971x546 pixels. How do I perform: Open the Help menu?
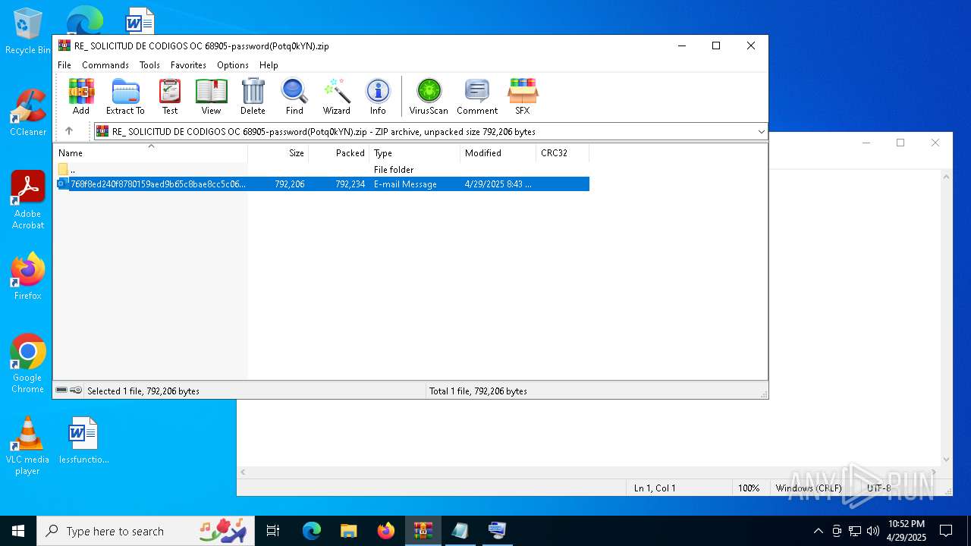tap(269, 65)
